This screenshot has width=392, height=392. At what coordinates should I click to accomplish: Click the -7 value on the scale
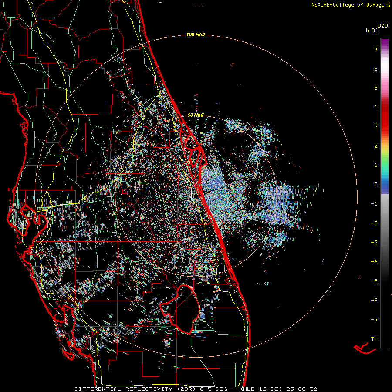(x=374, y=320)
